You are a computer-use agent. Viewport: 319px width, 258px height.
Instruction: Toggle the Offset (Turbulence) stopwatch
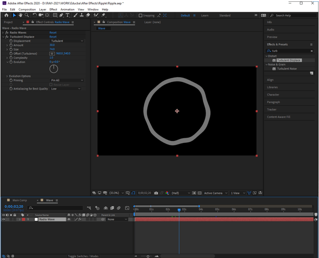coord(11,54)
